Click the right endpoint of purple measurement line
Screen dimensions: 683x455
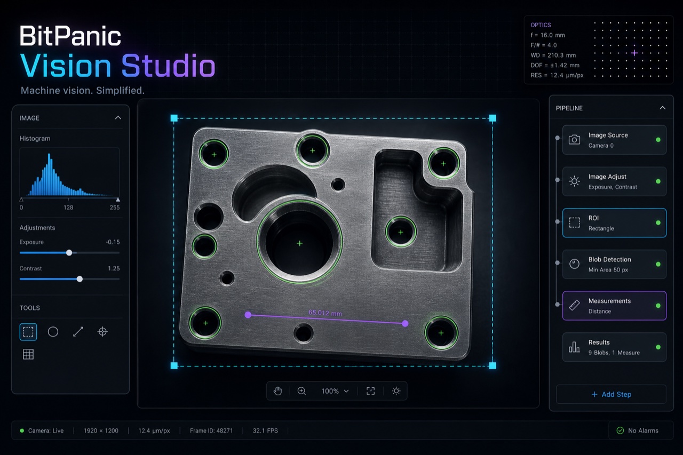click(x=405, y=323)
